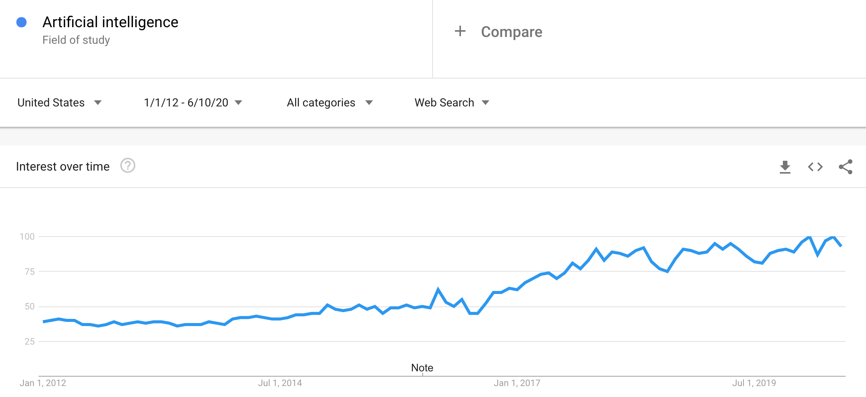Open the embed code for the trends chart
This screenshot has width=866, height=397.
pyautogui.click(x=815, y=166)
